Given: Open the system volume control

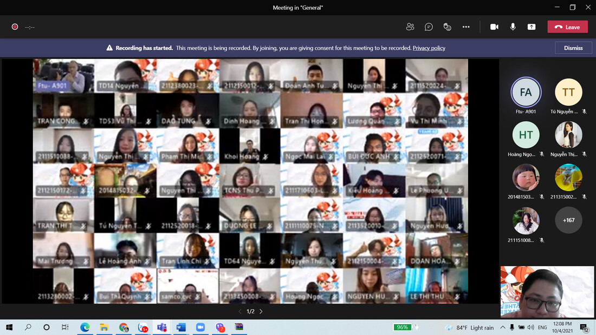Looking at the screenshot, I should pyautogui.click(x=530, y=327).
